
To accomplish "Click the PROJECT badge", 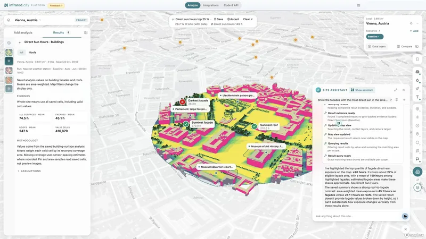I will (x=81, y=20).
